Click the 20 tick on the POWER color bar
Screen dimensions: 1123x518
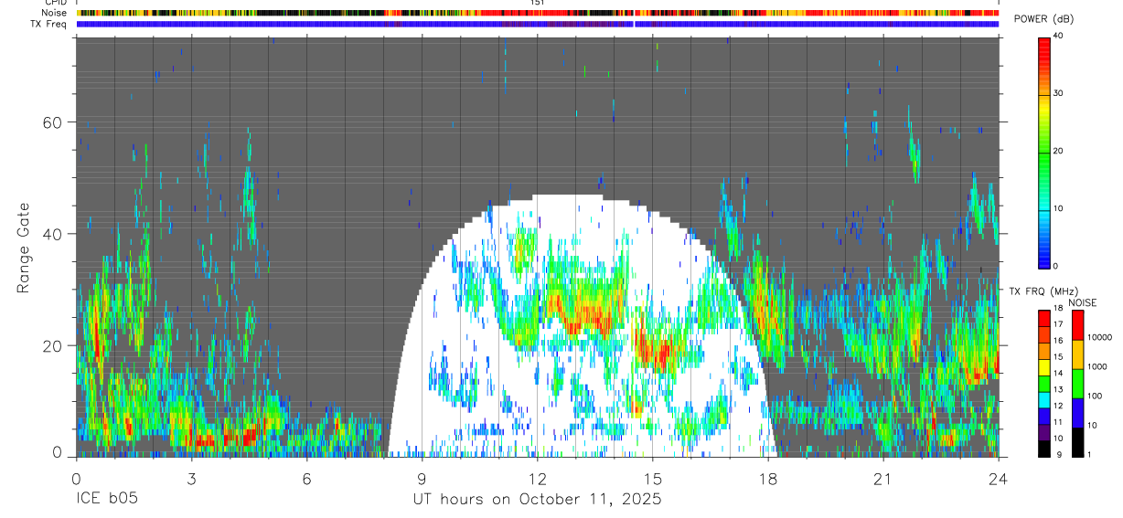(1059, 151)
